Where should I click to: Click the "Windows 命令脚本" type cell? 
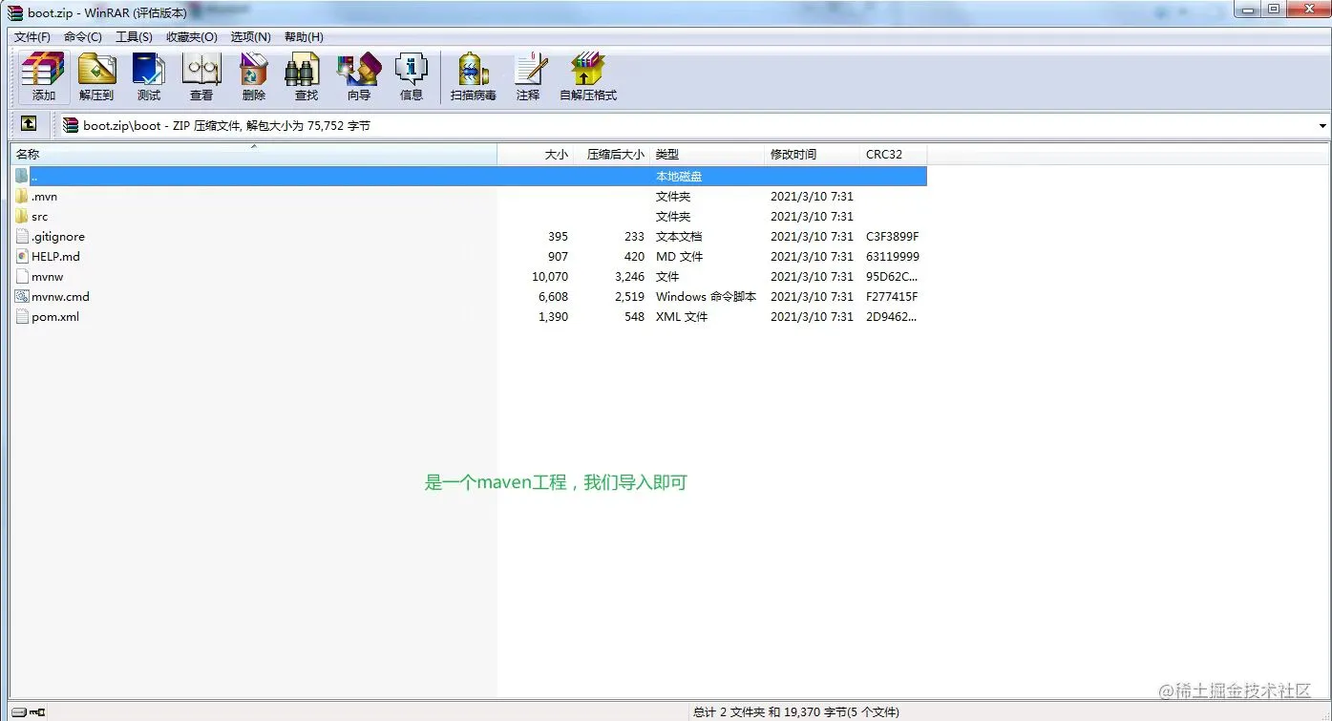pos(706,296)
